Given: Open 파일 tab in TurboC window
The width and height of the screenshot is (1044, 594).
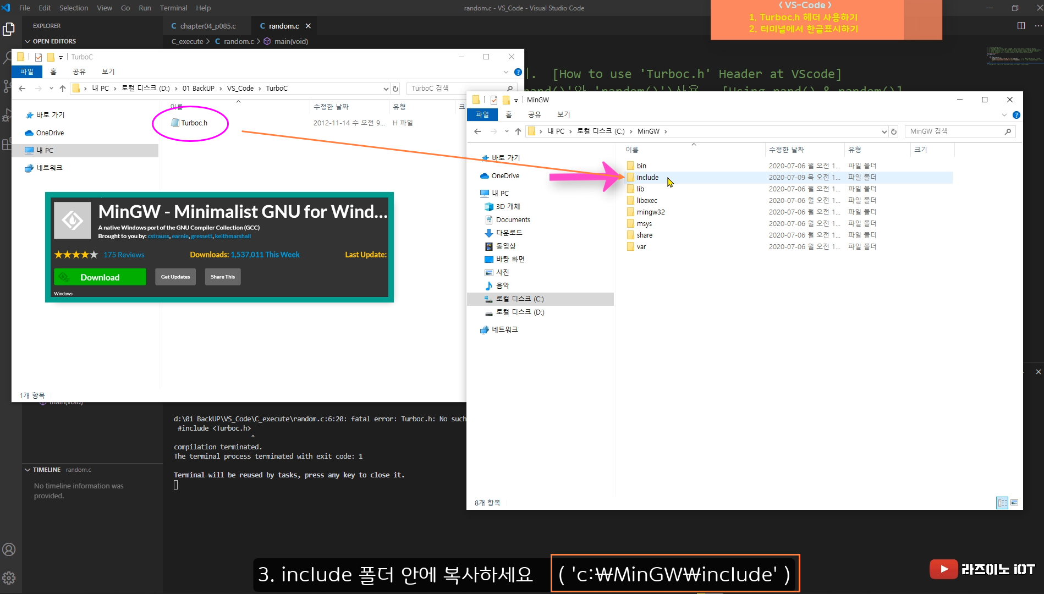Looking at the screenshot, I should point(27,71).
